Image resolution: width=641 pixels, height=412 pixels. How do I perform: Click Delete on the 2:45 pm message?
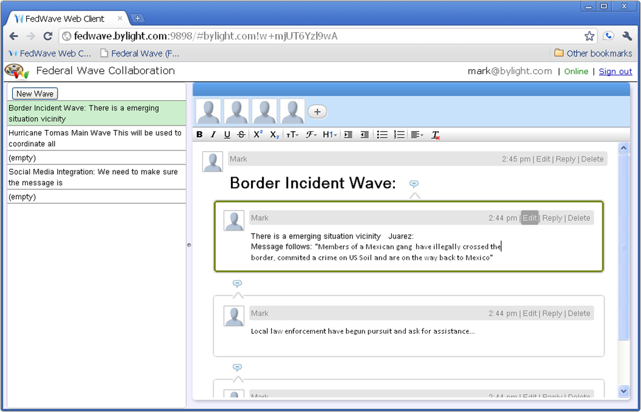coord(592,159)
